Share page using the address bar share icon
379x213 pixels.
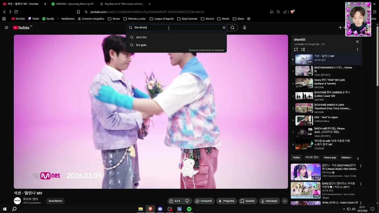pyautogui.click(x=285, y=12)
